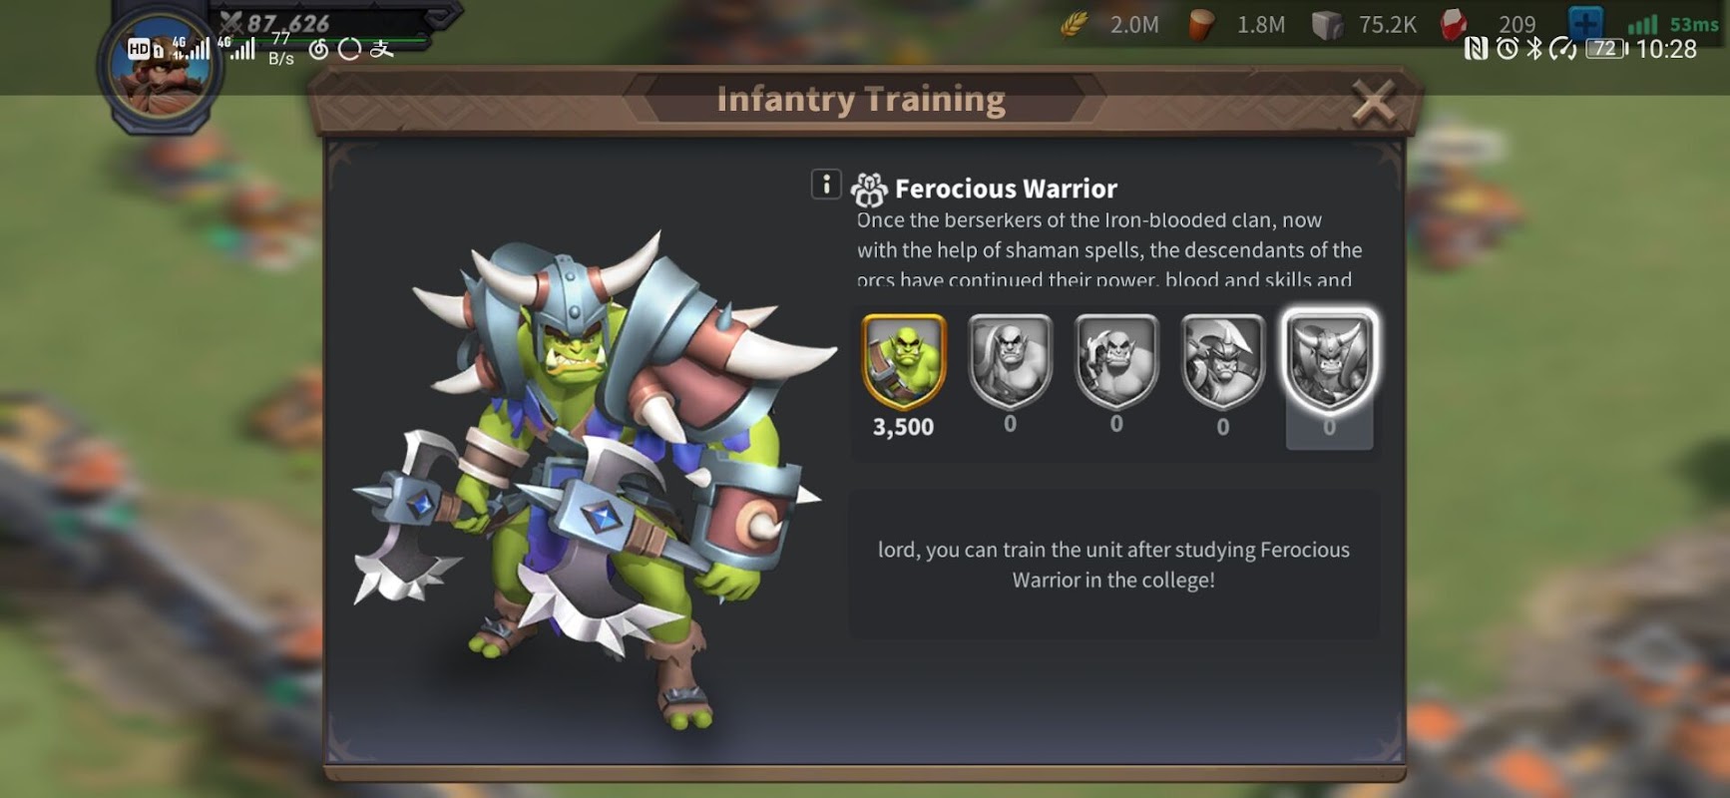
Task: Tap the Ferocious Warrior unit type emblem
Action: 869,189
